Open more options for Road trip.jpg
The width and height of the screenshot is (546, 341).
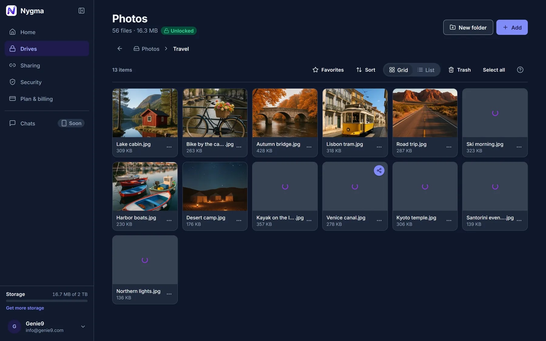point(449,147)
